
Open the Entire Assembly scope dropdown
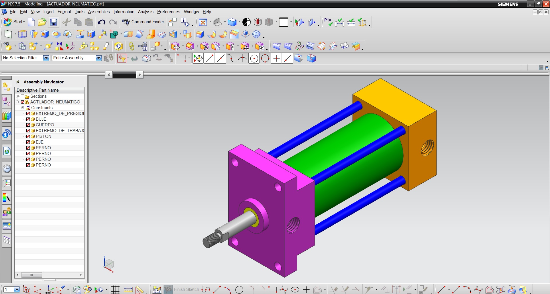[99, 58]
